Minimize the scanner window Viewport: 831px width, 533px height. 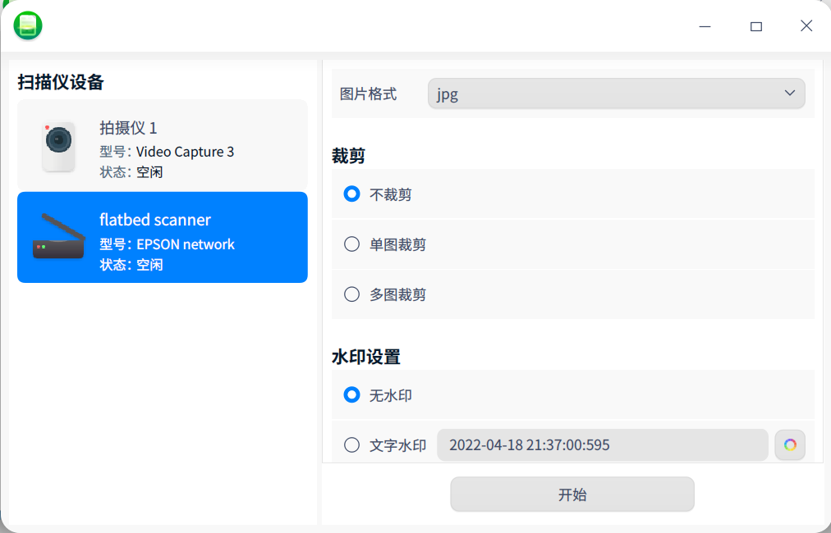point(705,26)
